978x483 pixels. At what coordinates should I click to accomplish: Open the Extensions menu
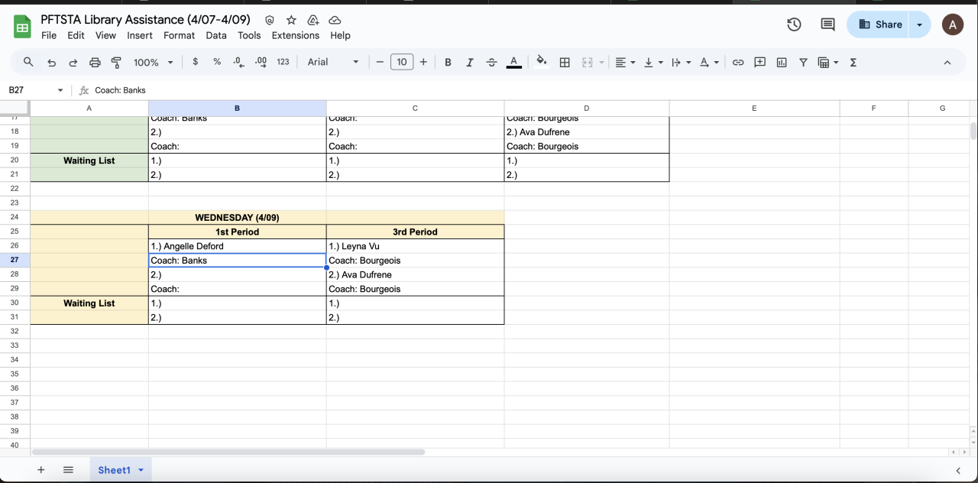click(x=295, y=35)
